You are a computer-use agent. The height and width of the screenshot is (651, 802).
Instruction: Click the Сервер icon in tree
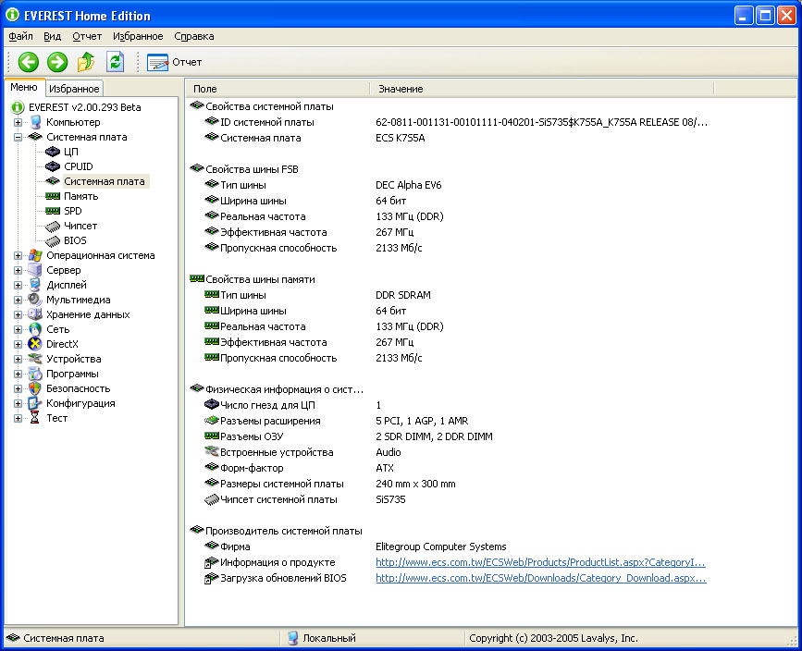(x=35, y=270)
